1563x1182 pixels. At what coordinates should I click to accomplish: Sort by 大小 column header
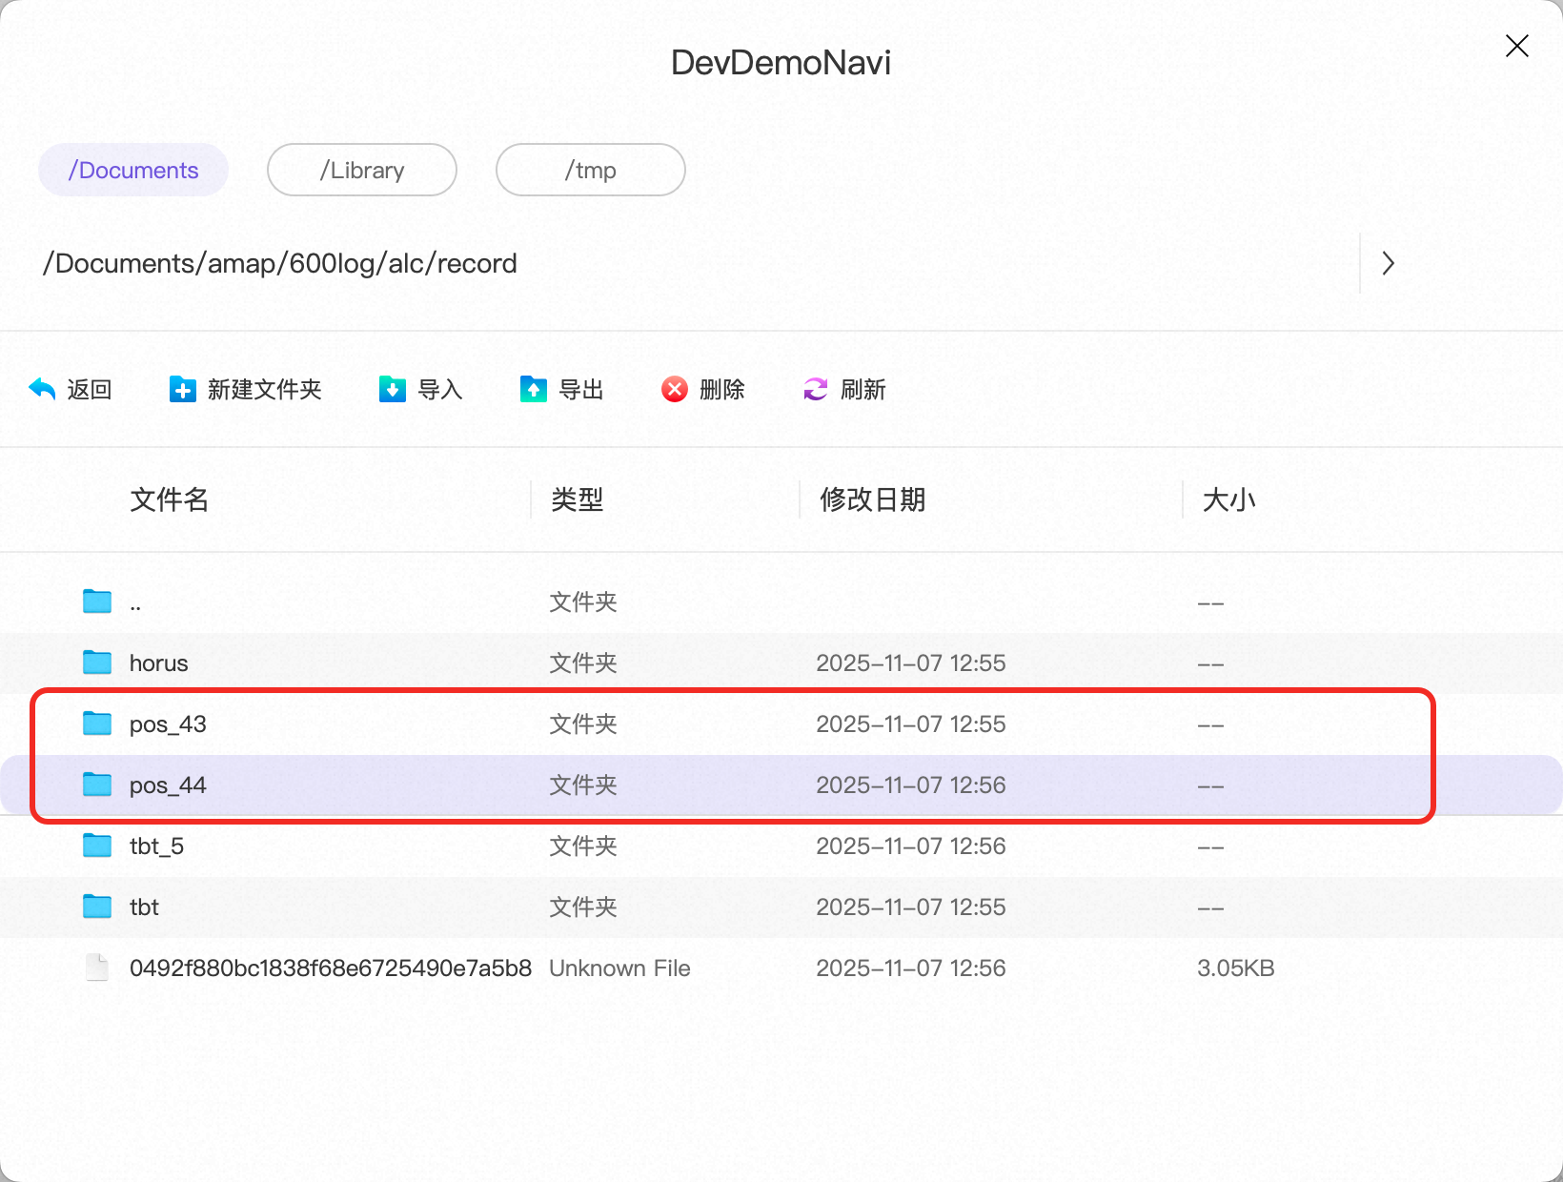1229,499
